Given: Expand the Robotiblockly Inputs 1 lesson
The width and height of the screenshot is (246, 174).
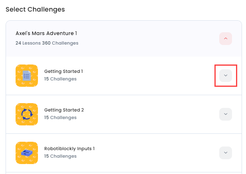Looking at the screenshot, I should tap(226, 153).
